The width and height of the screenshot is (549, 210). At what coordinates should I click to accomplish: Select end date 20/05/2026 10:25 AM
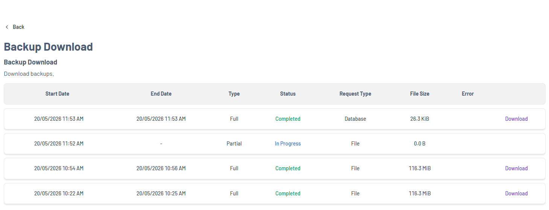(x=161, y=193)
